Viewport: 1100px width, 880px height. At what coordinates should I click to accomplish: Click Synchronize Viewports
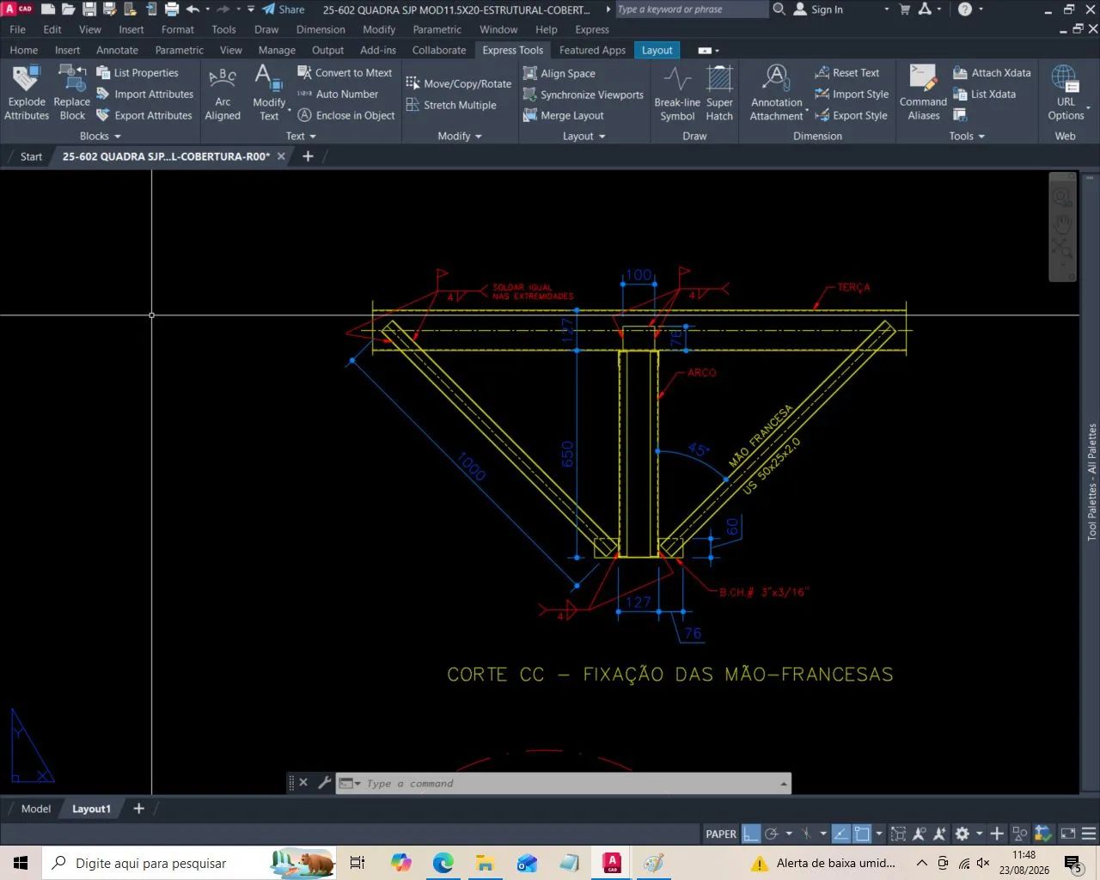(x=584, y=95)
